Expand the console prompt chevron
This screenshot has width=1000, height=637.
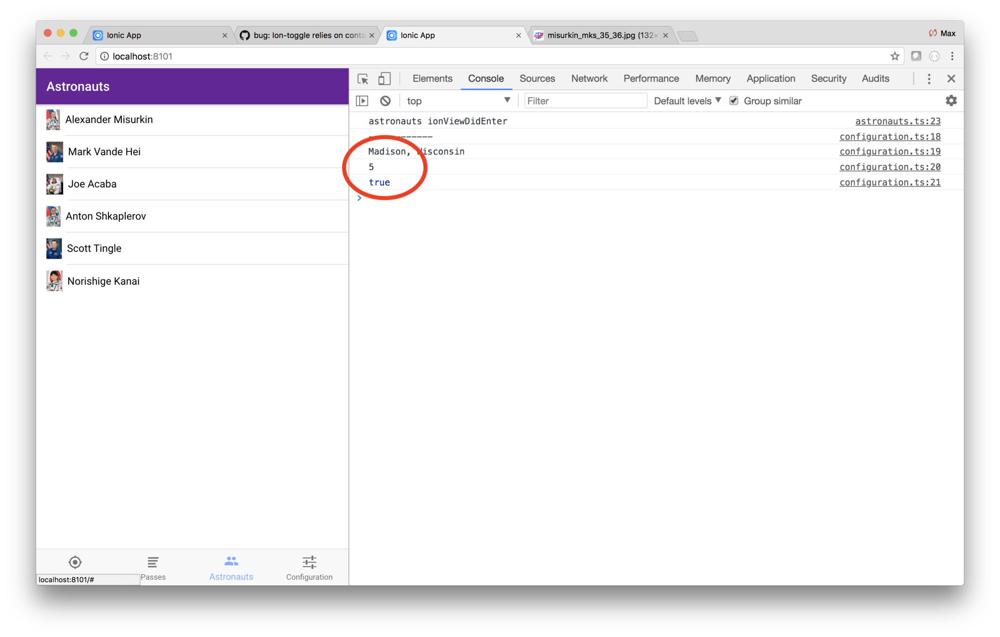(359, 198)
